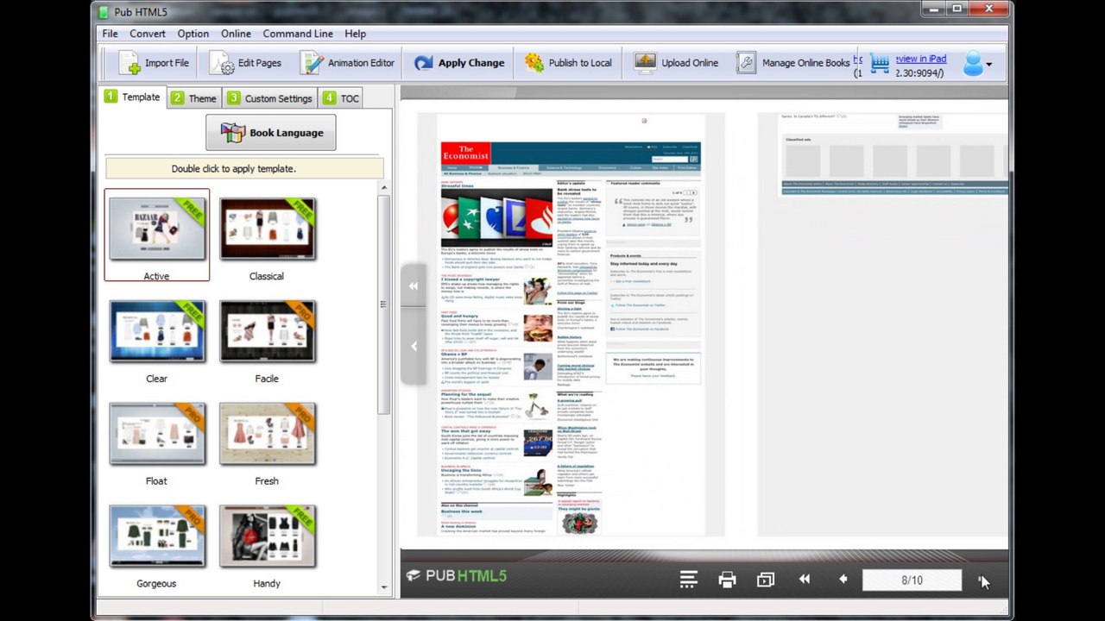1105x621 pixels.
Task: Click the right page preview
Action: click(884, 325)
